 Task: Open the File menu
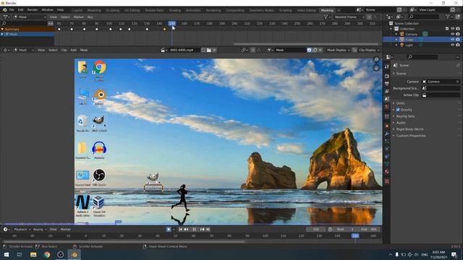click(x=12, y=9)
